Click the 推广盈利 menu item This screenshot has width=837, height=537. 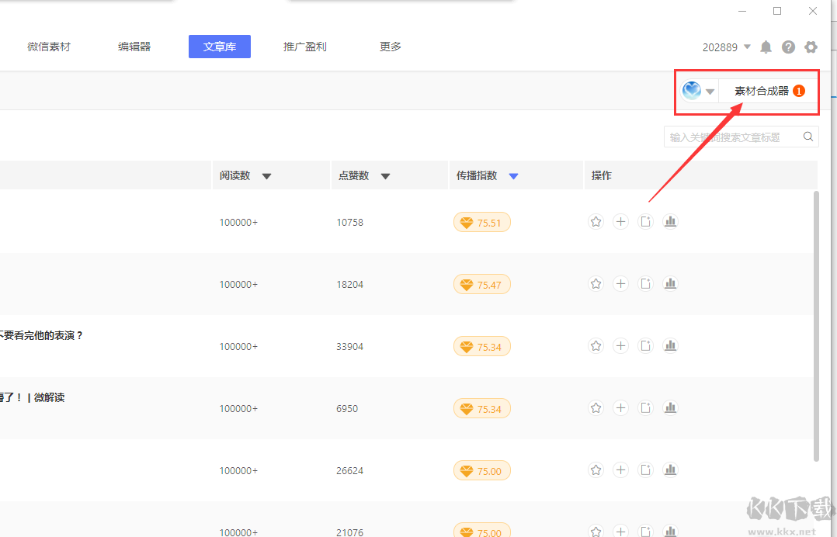[304, 47]
